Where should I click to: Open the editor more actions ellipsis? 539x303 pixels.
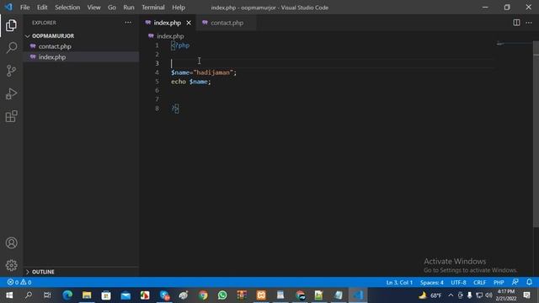(529, 23)
